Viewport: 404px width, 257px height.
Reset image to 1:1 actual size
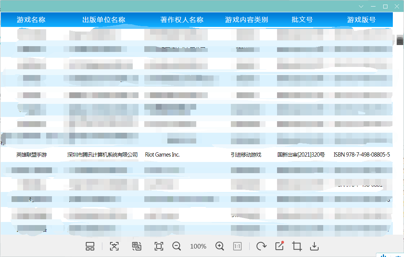[237, 247]
